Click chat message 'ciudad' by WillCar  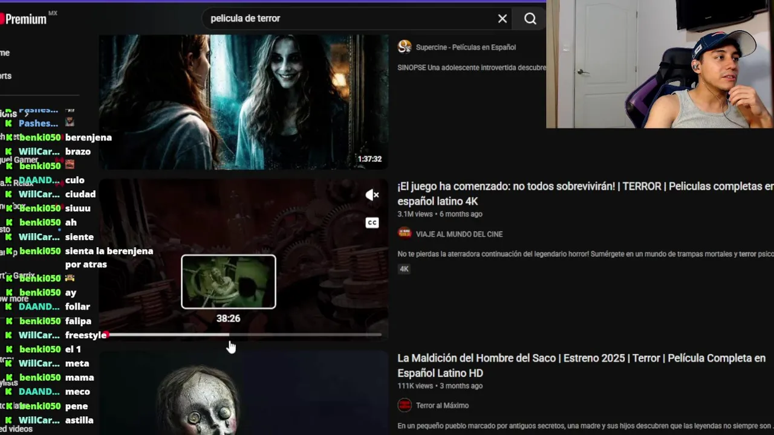click(80, 194)
